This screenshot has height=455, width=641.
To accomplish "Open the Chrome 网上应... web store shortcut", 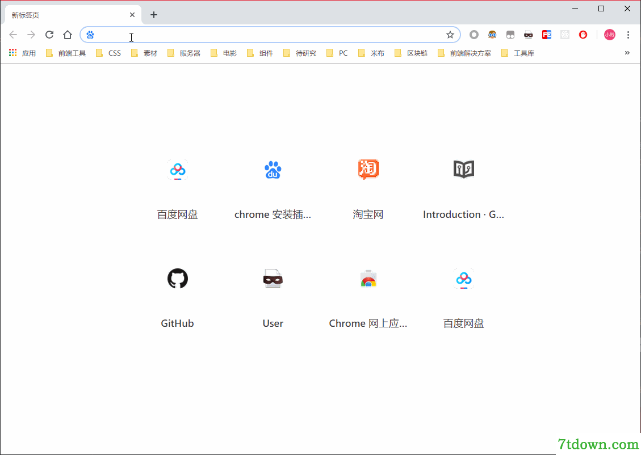I will 368,298.
